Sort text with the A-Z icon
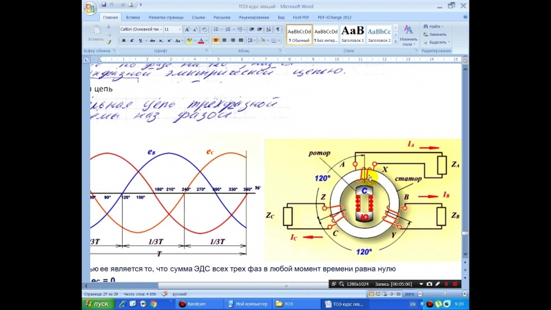Viewport: 551px width, 310px height. tap(269, 30)
